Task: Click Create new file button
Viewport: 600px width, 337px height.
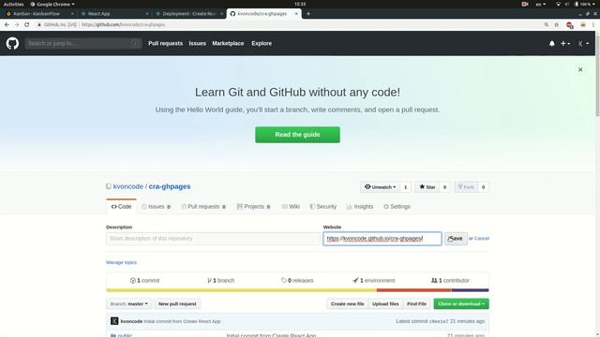Action: [348, 303]
